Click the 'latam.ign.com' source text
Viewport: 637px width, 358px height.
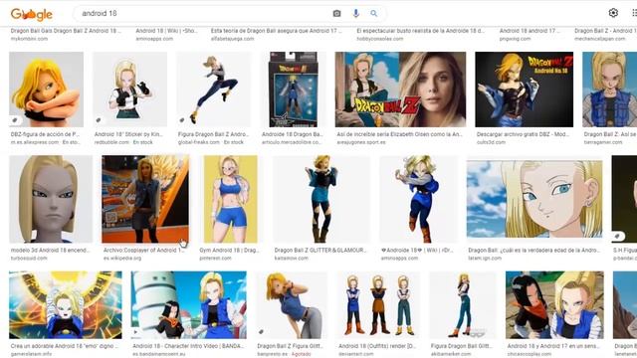485,259
